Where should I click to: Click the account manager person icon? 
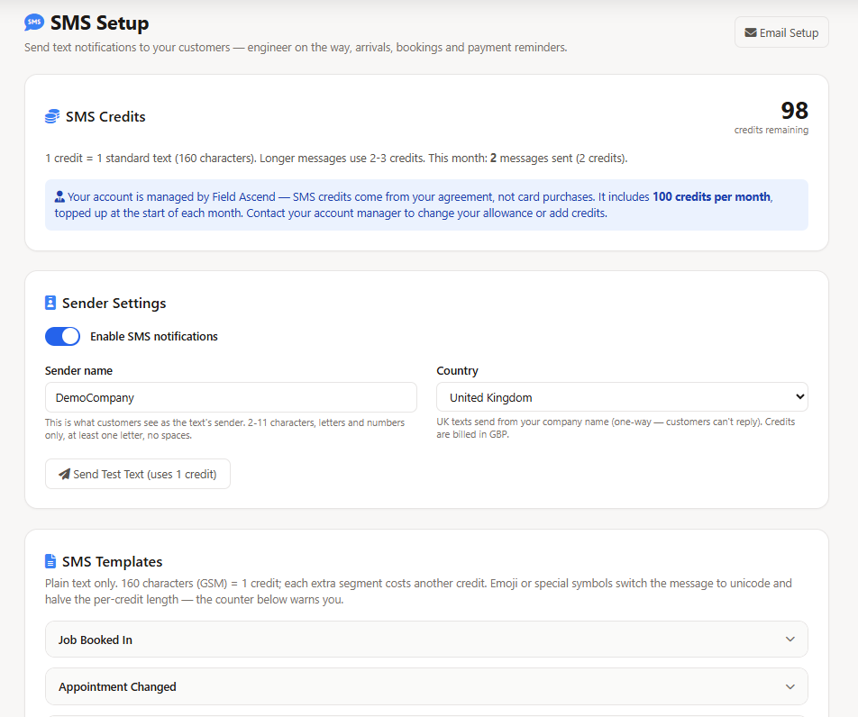point(59,197)
